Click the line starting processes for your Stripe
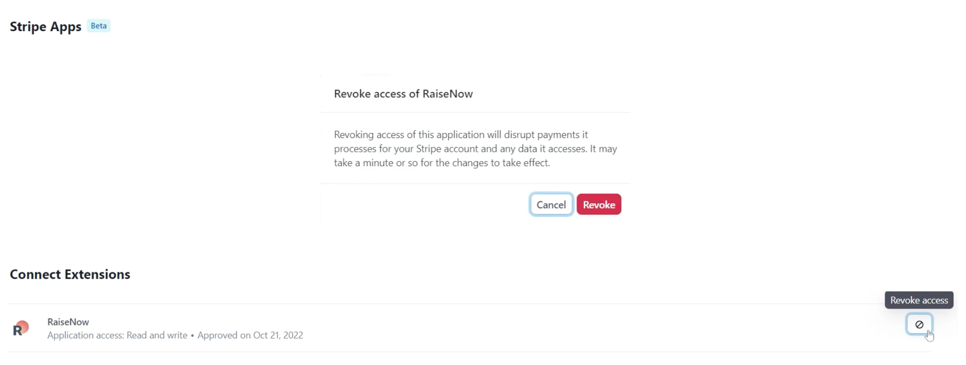Screen dimensions: 966x365 [475, 149]
